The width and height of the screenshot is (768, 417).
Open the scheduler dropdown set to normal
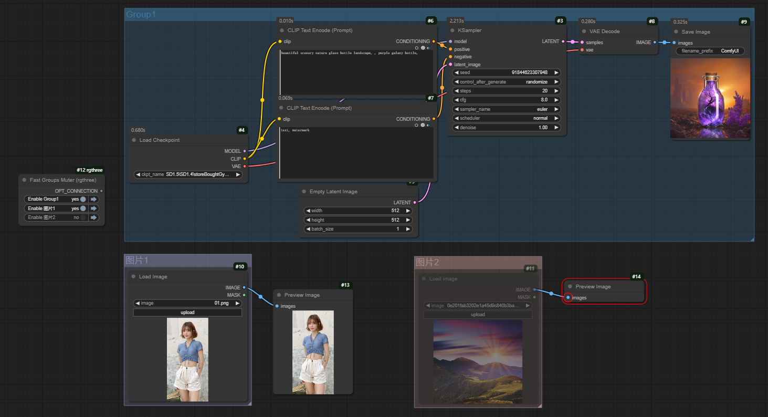(x=506, y=118)
